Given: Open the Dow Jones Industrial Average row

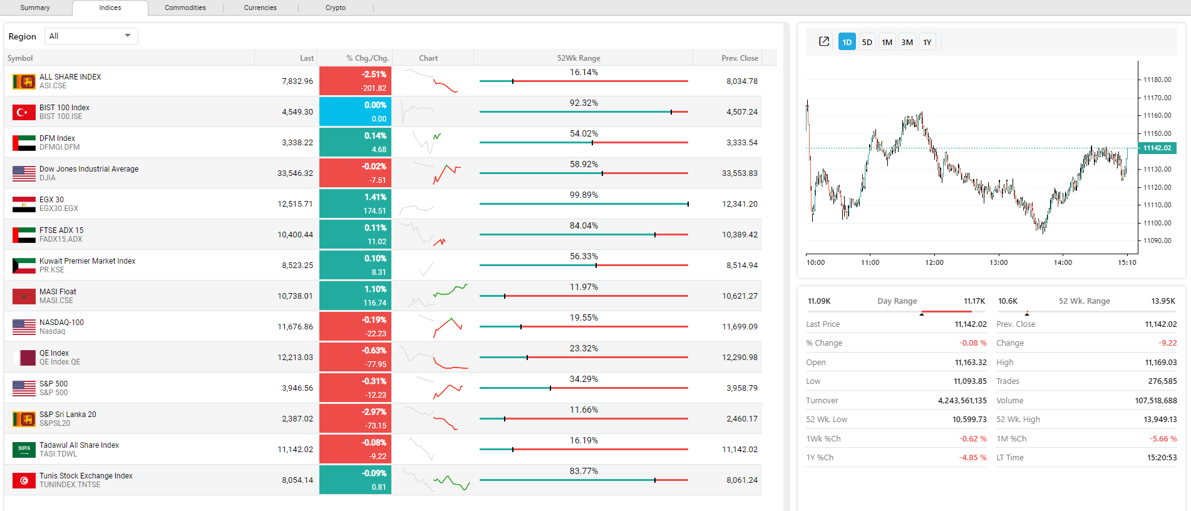Looking at the screenshot, I should tap(383, 173).
